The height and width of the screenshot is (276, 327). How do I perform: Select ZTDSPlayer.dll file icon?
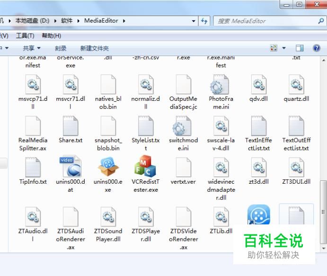coord(146,216)
